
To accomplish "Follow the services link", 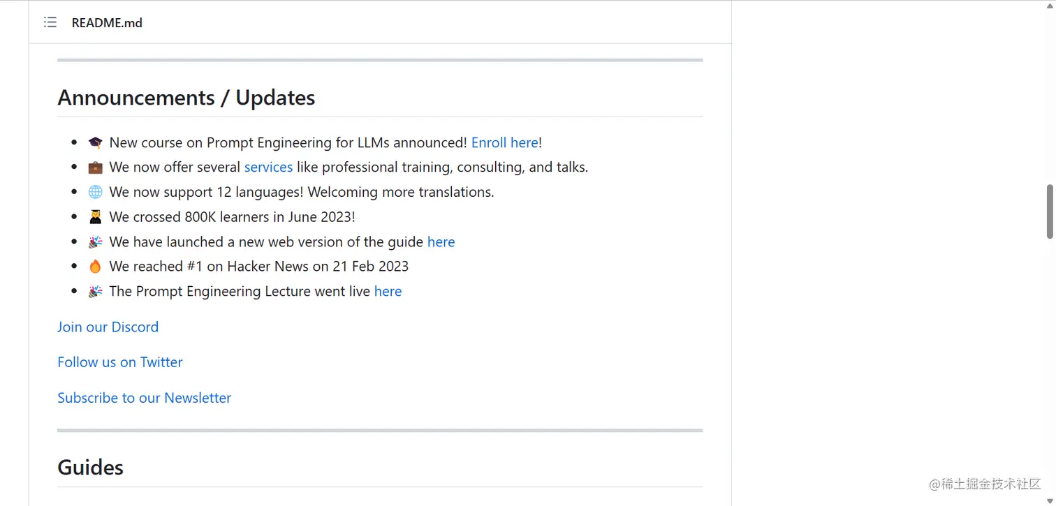I will coord(268,168).
